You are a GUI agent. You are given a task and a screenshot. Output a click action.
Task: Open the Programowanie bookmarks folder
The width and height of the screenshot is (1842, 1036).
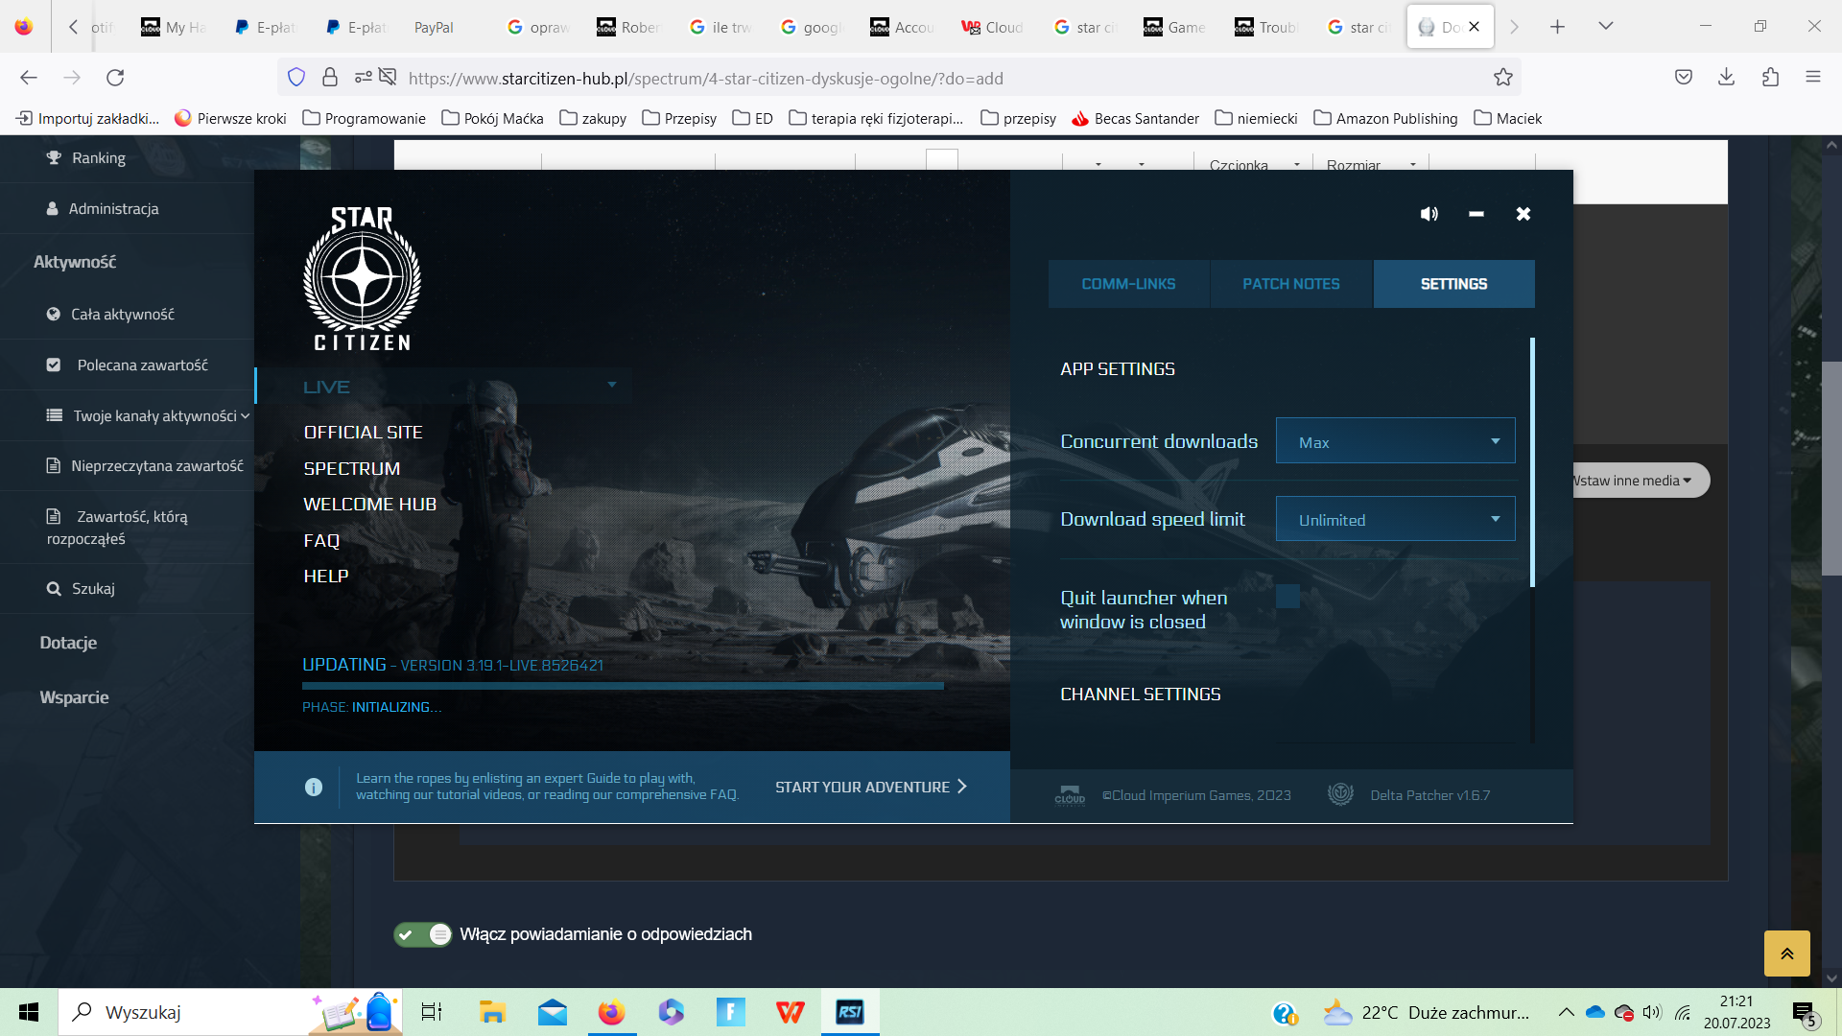tap(365, 119)
